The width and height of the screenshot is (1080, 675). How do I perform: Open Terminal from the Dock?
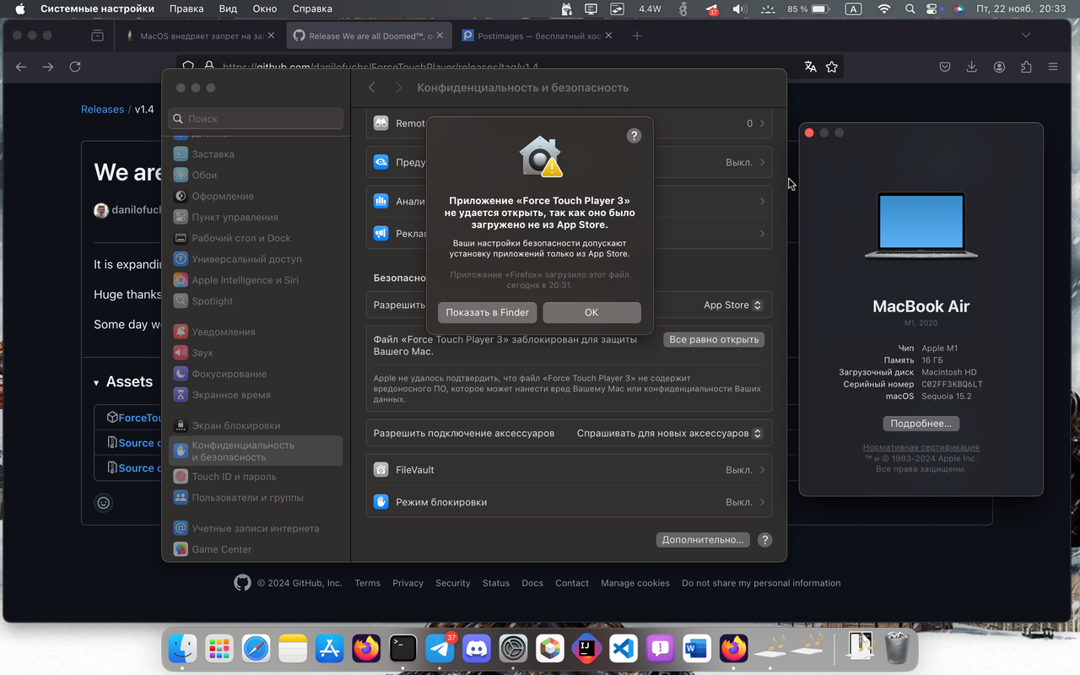[x=403, y=649]
